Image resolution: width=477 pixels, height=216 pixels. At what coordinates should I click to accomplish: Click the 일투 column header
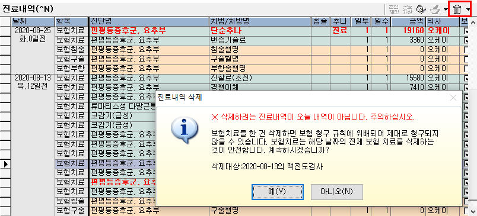coord(361,21)
